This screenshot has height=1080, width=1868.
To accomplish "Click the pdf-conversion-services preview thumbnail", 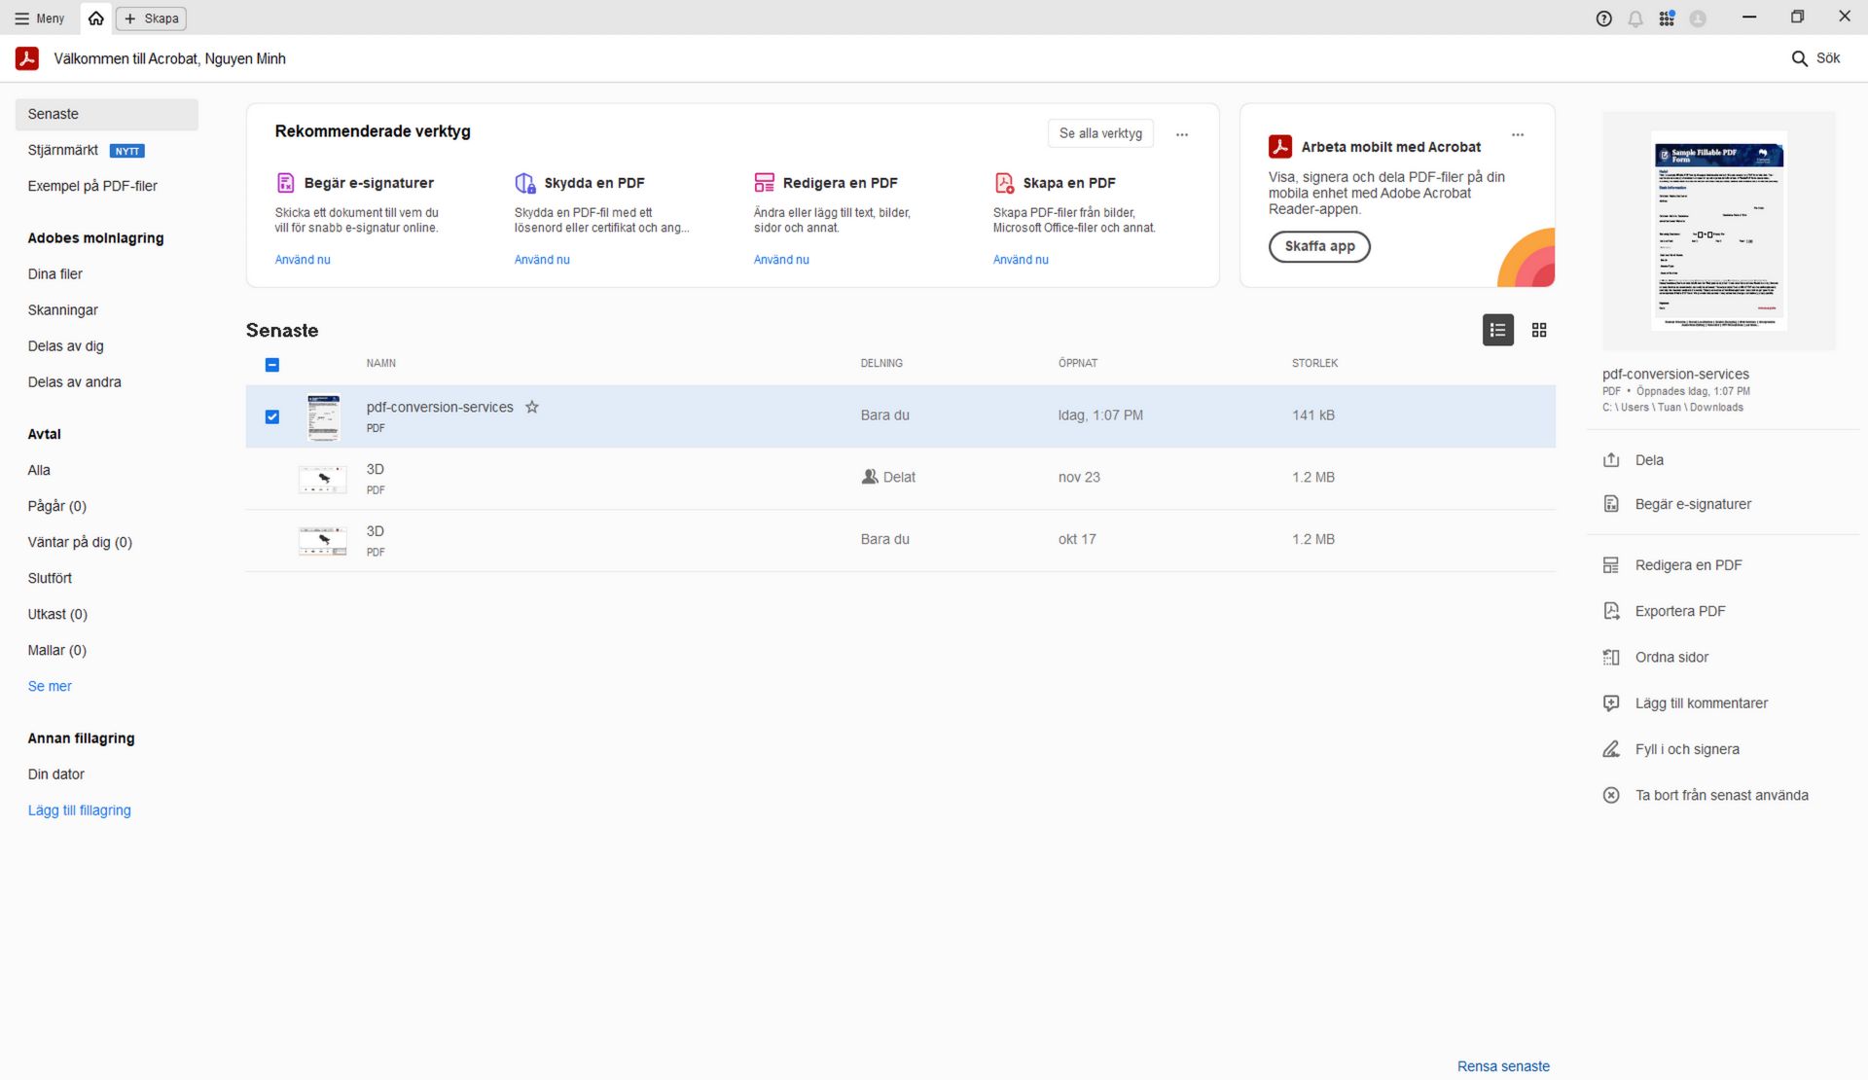I will (x=1718, y=232).
